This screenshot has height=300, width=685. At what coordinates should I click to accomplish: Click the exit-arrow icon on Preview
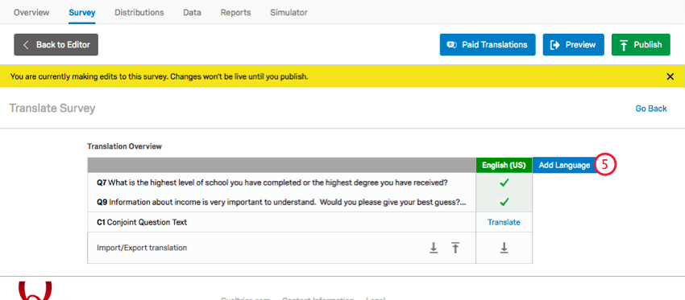click(x=554, y=45)
